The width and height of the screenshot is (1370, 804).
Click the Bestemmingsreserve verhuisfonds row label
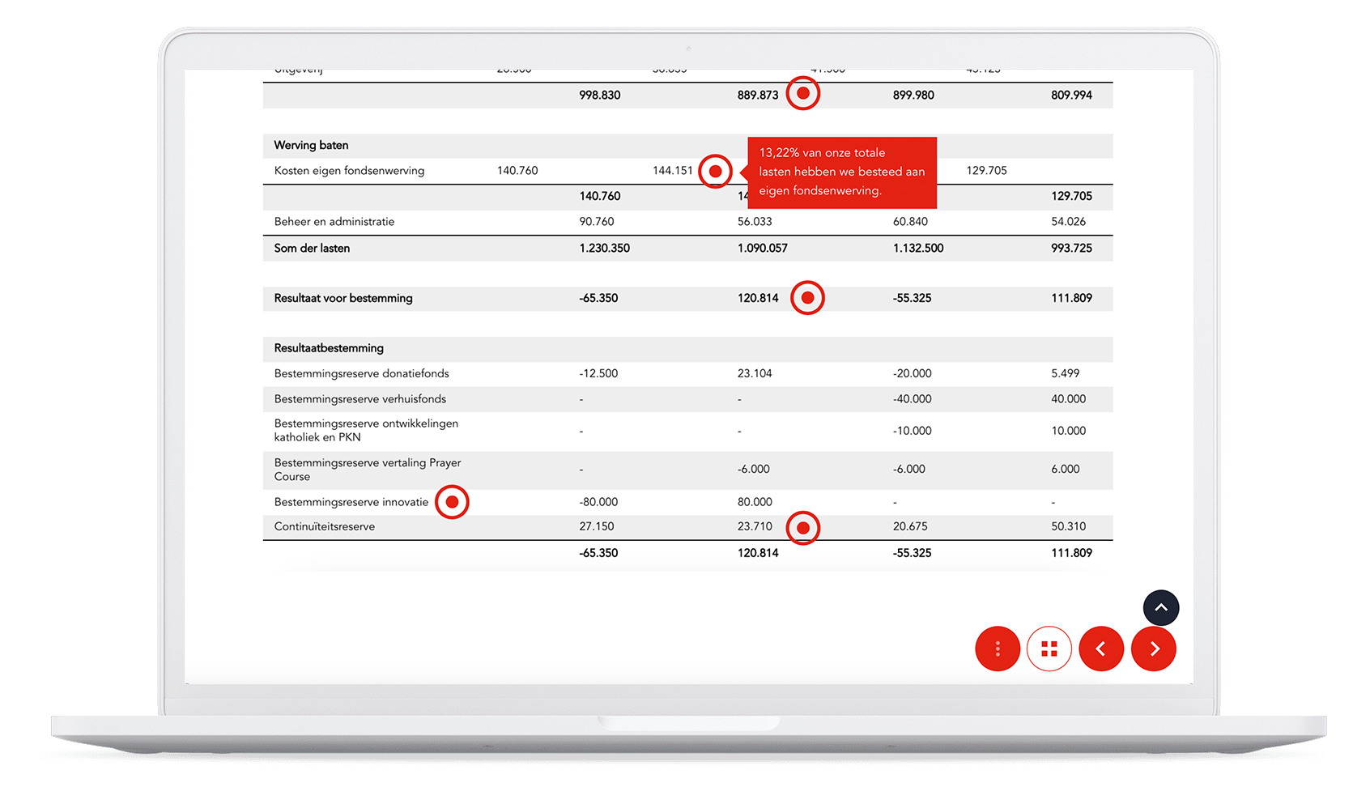[x=360, y=399]
